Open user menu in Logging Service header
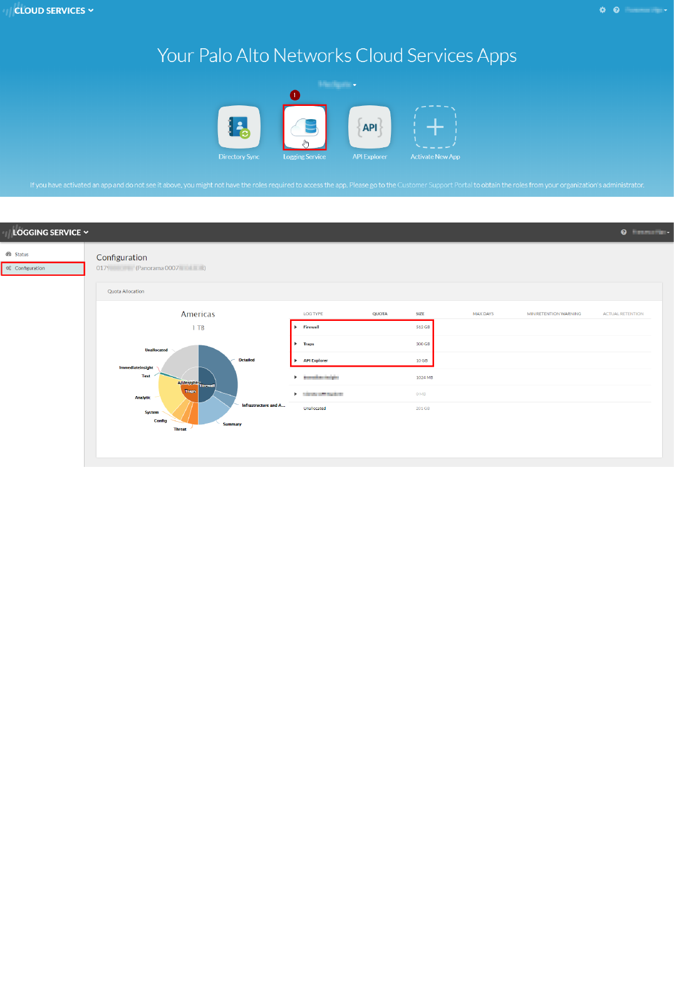Screen dimensions: 674x984 pyautogui.click(x=651, y=232)
